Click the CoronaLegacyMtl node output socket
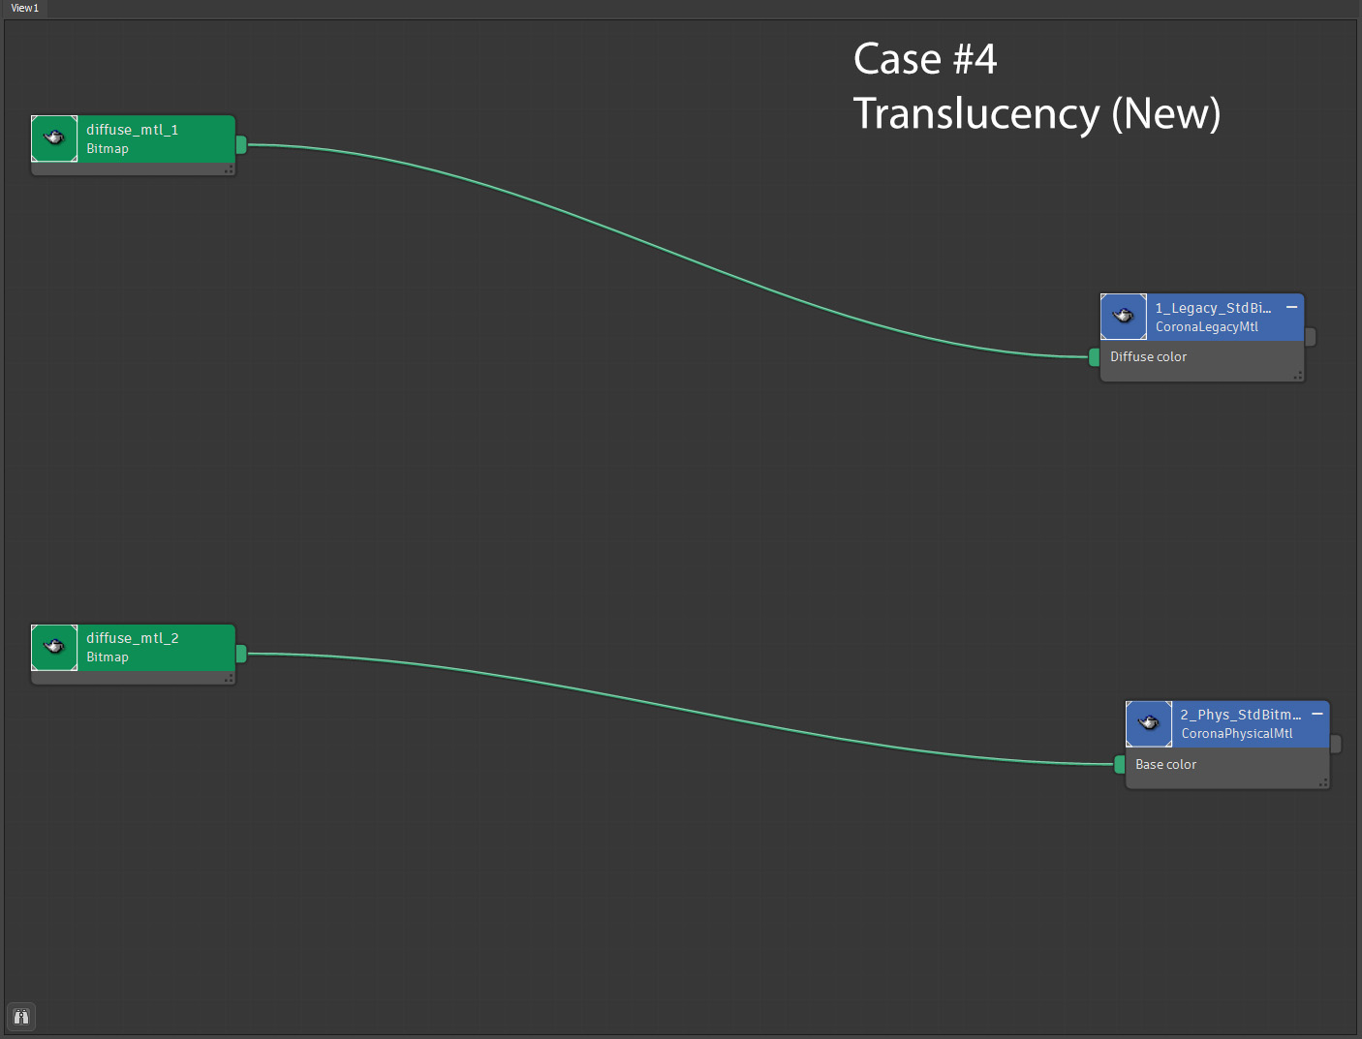The height and width of the screenshot is (1039, 1362). (x=1311, y=336)
